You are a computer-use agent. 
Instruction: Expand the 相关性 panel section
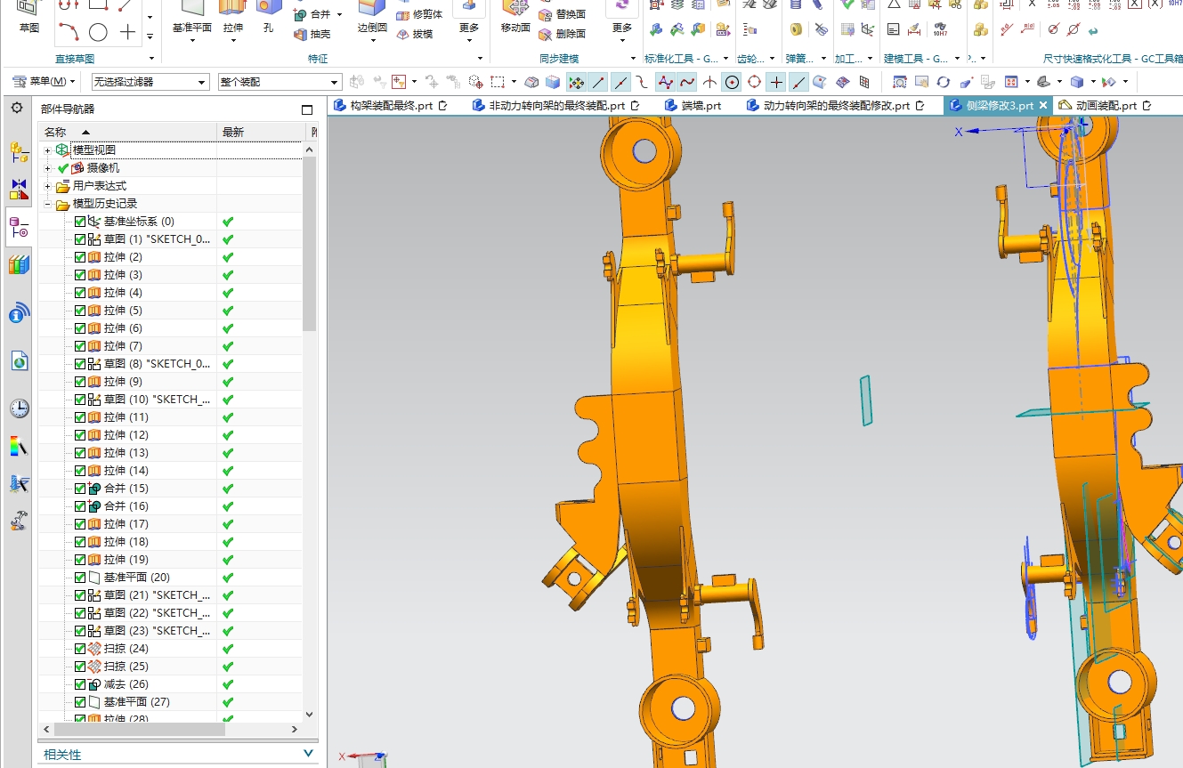coord(178,755)
